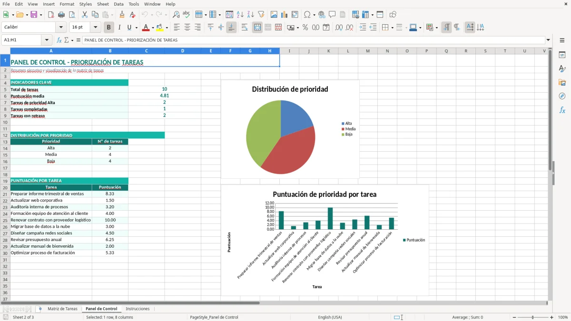The height and width of the screenshot is (321, 571).
Task: Insert a special character Omega icon
Action: 307,15
